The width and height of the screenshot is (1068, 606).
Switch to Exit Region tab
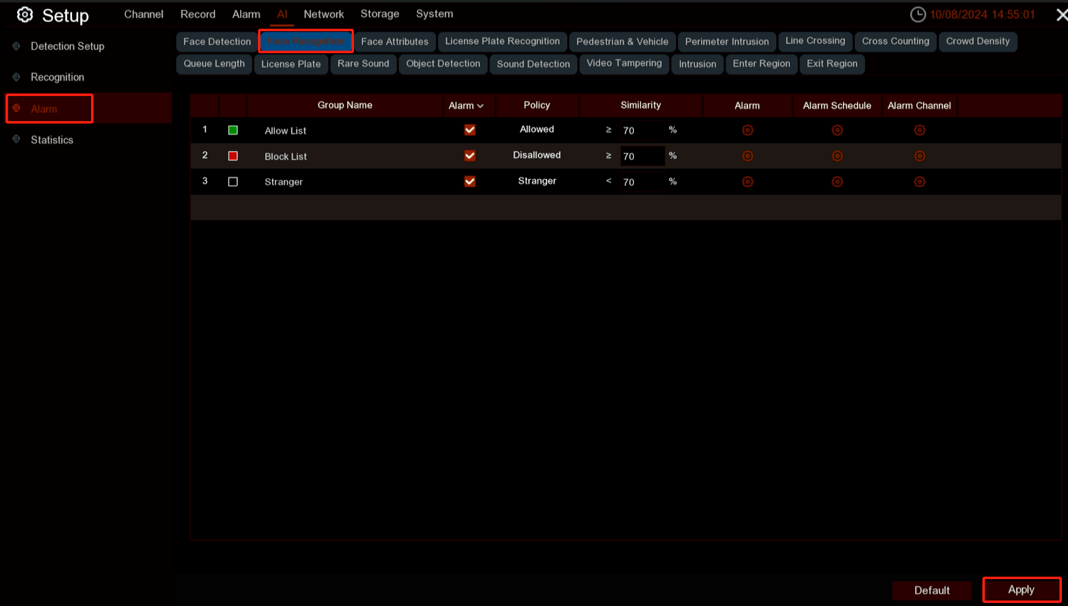coord(832,64)
